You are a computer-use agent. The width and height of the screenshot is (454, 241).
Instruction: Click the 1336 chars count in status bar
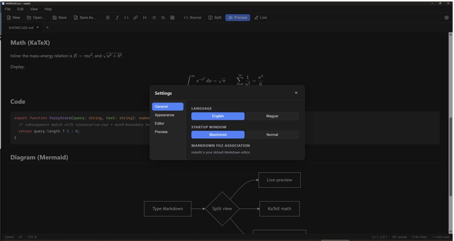point(419,237)
